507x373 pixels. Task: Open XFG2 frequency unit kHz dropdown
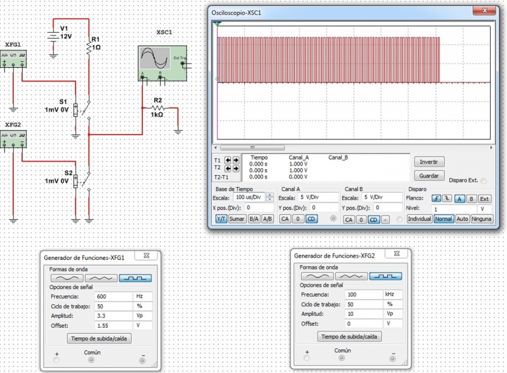point(394,294)
